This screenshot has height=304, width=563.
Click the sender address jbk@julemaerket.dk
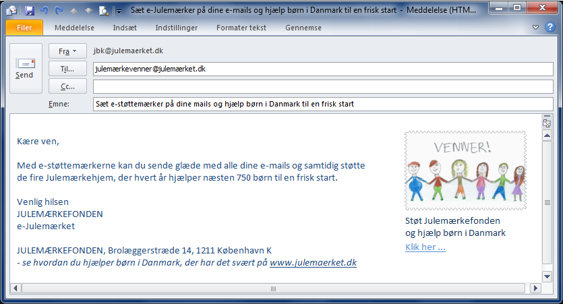[128, 51]
